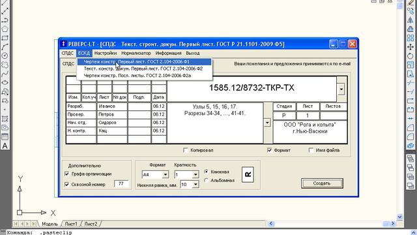Screen dimensions: 417x235
Task: Uncheck the Формат checkbox
Action: click(x=269, y=150)
